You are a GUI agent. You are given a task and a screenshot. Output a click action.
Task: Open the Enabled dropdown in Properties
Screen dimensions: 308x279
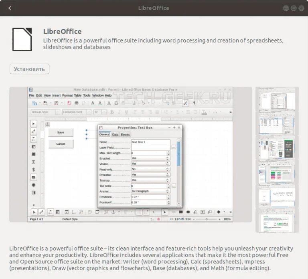(x=150, y=158)
